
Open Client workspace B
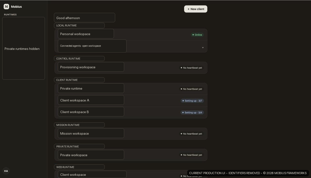tap(131, 112)
